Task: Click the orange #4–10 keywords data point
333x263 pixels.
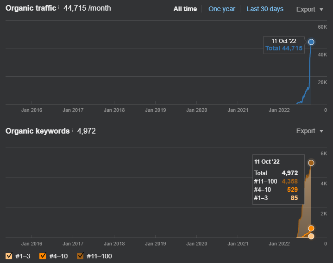Action: (311, 228)
